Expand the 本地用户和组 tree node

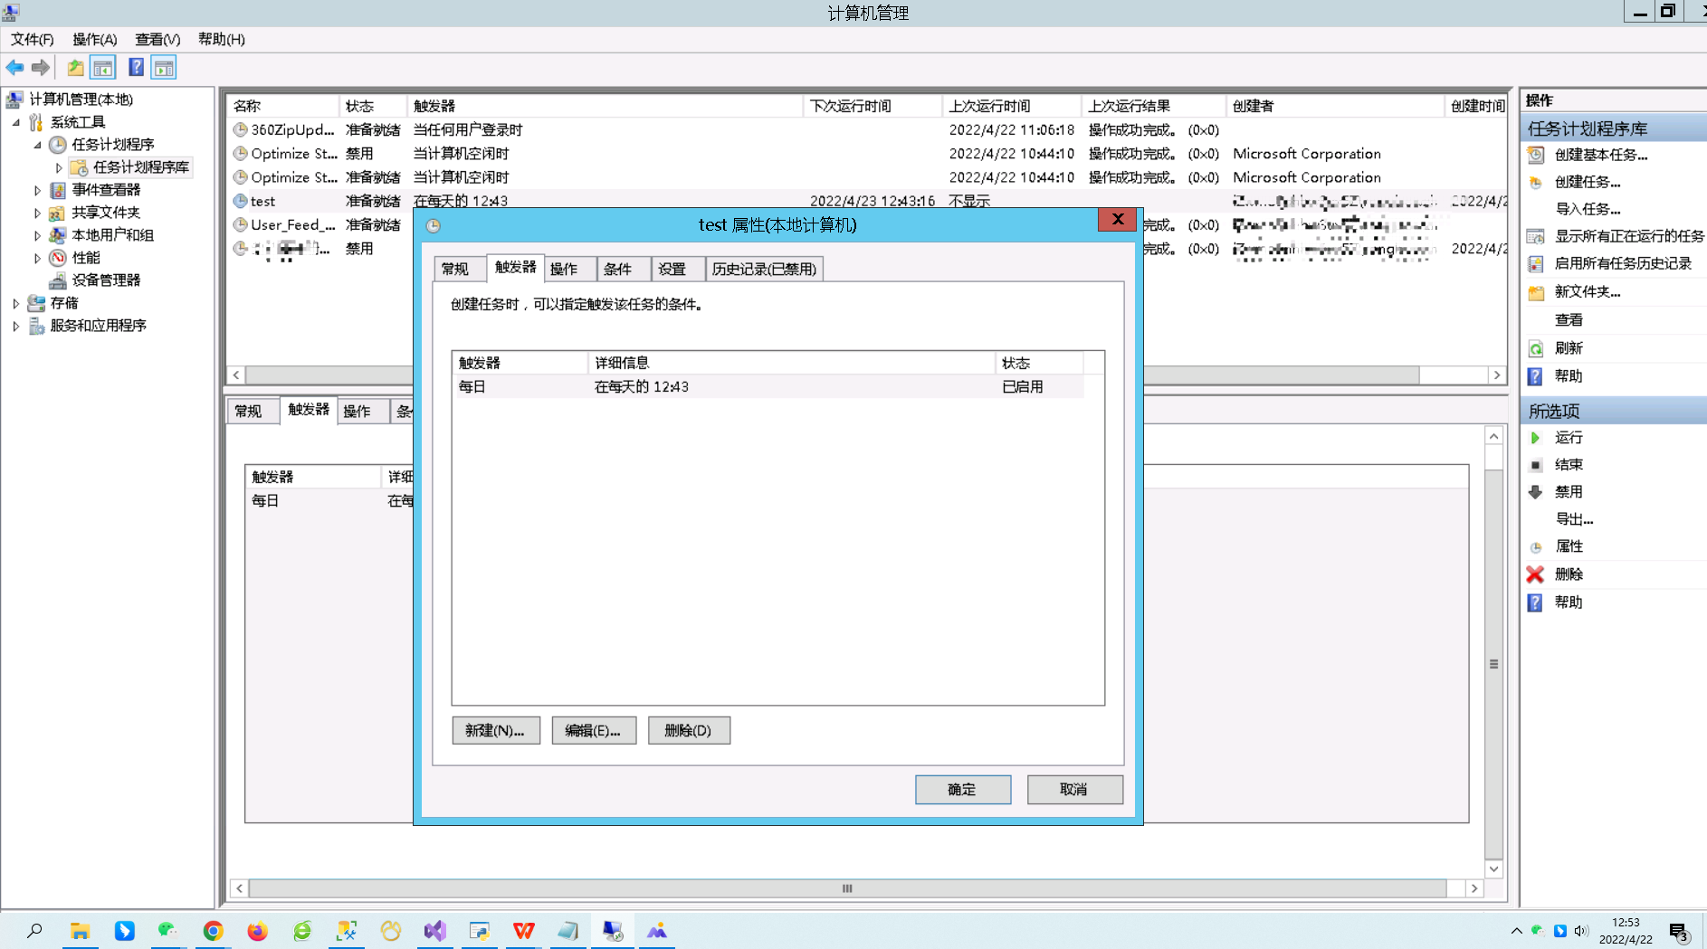pyautogui.click(x=37, y=235)
